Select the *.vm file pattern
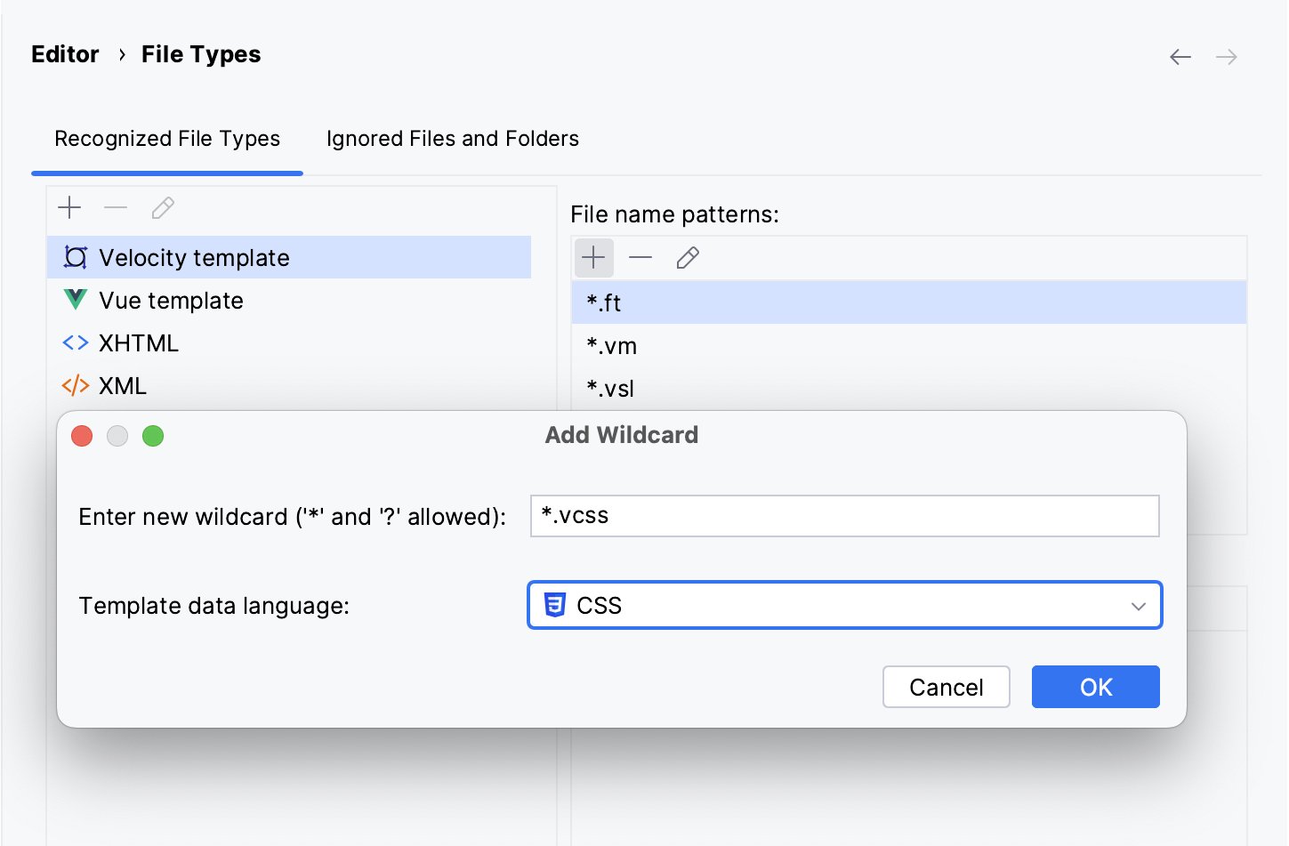Image resolution: width=1289 pixels, height=846 pixels. (x=612, y=346)
